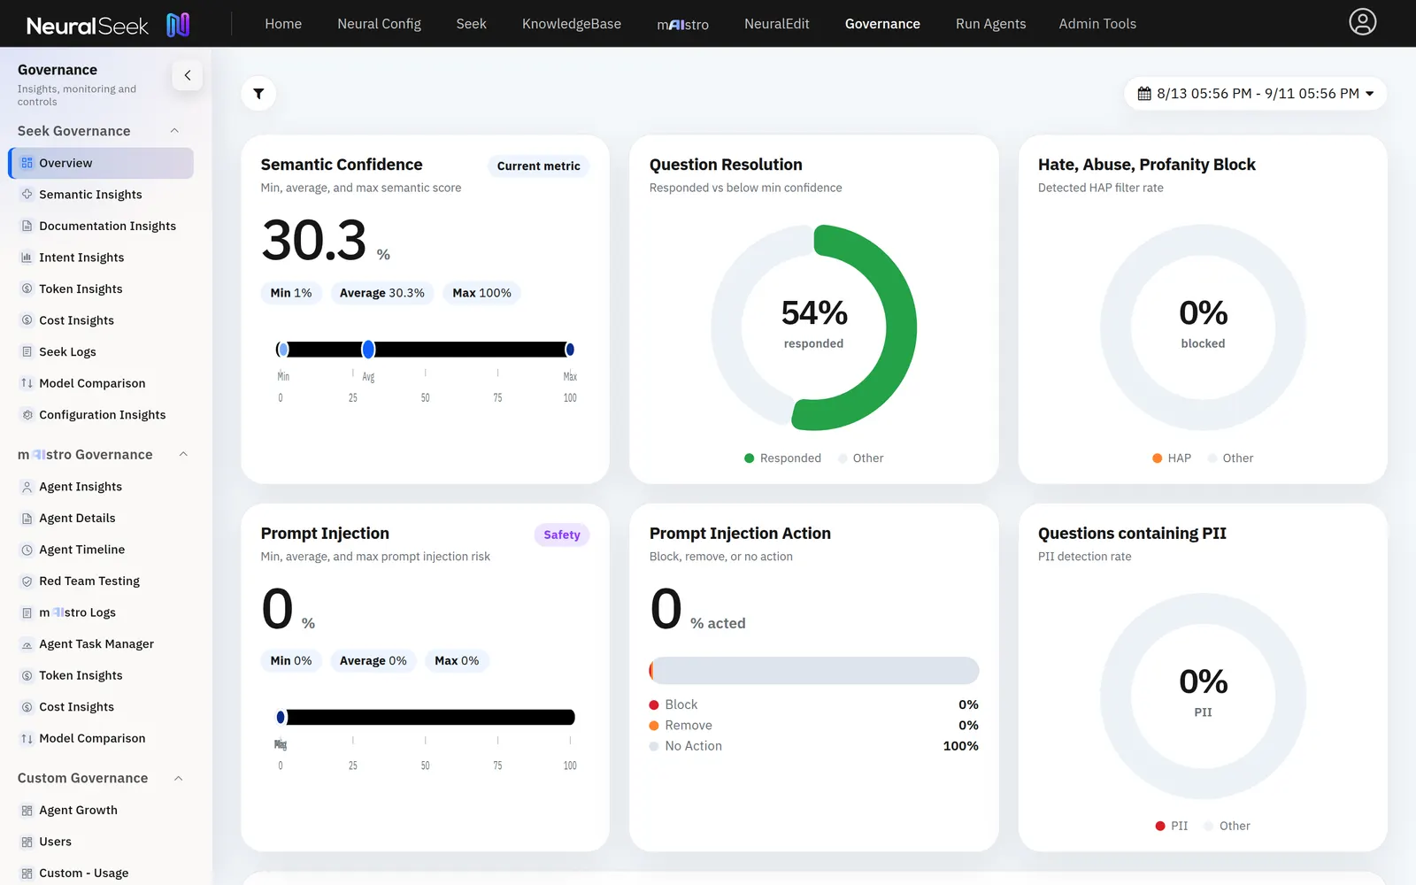Click the Red Team Testing shield icon
Viewport: 1416px width, 885px height.
[27, 581]
